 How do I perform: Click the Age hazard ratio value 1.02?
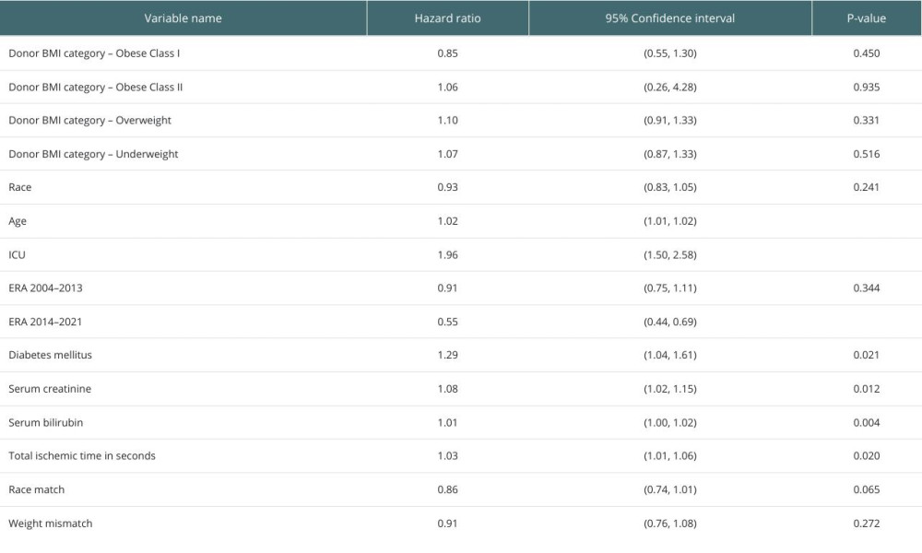(447, 221)
